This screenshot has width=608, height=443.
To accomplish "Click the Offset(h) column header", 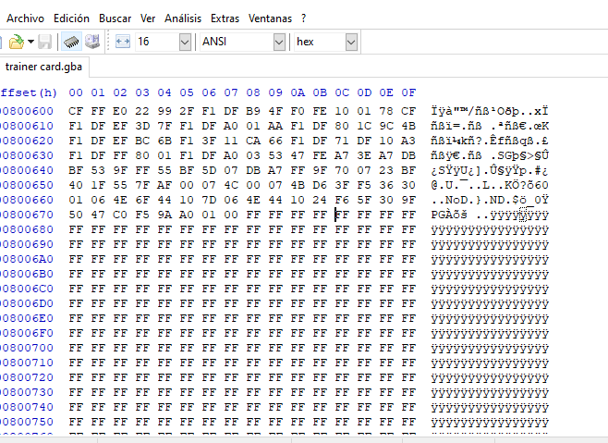I will coord(28,92).
